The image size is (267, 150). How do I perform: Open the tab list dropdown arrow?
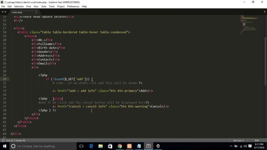coord(264,12)
